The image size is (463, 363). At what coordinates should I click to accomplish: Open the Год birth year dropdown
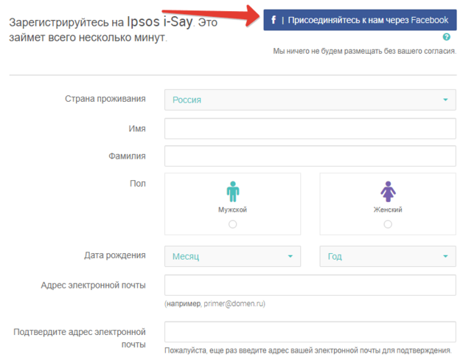pyautogui.click(x=388, y=256)
